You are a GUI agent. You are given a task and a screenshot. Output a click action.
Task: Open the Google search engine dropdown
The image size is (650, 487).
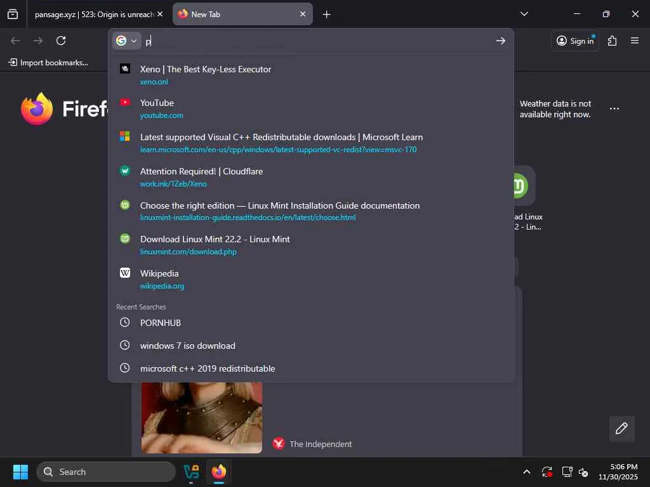tap(127, 41)
